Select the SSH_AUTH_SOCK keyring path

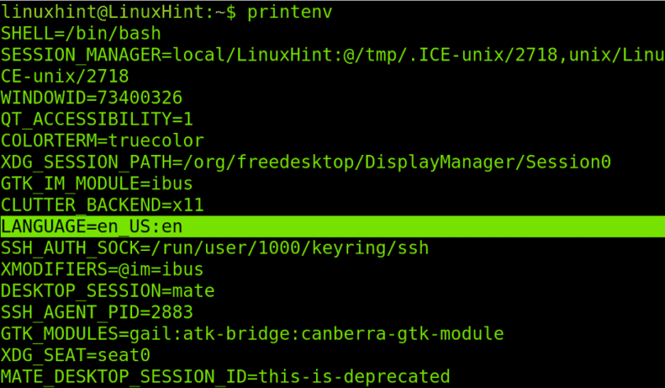[x=290, y=249]
